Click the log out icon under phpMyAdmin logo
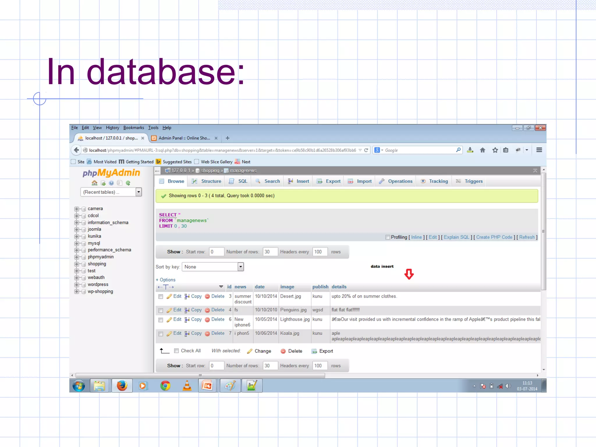Viewport: 596px width, 447px height. coord(103,183)
